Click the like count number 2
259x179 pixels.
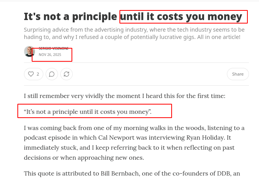pos(38,74)
